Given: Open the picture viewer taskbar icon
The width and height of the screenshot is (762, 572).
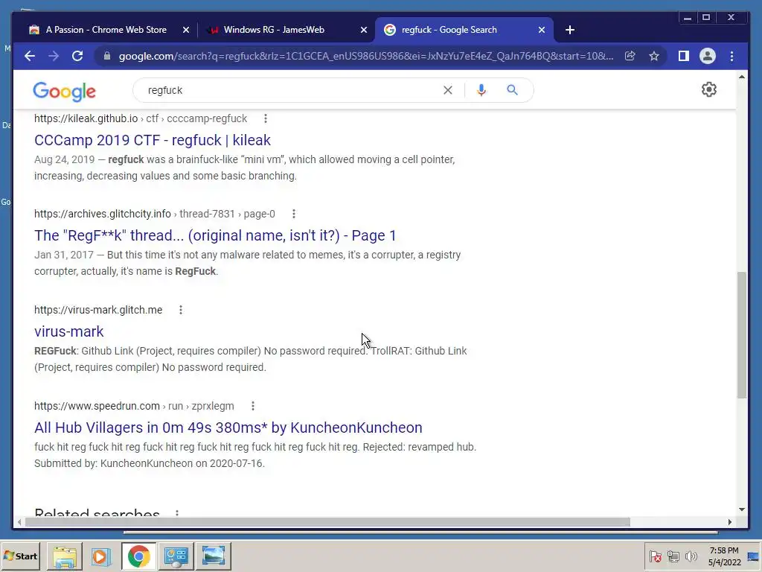Looking at the screenshot, I should 214,556.
